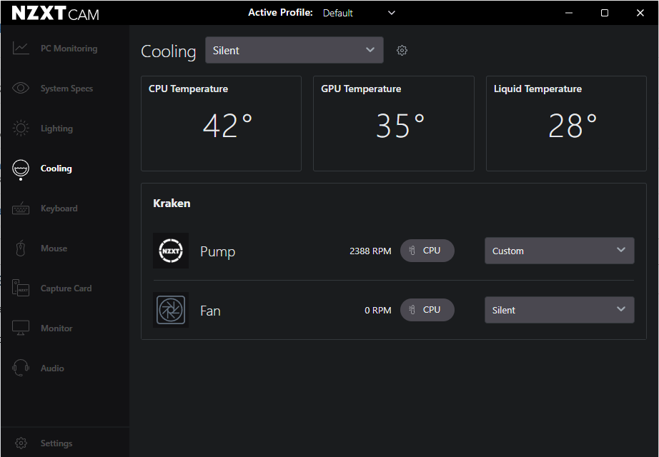Maximize the NZXT CAM window
The height and width of the screenshot is (457, 659).
605,13
